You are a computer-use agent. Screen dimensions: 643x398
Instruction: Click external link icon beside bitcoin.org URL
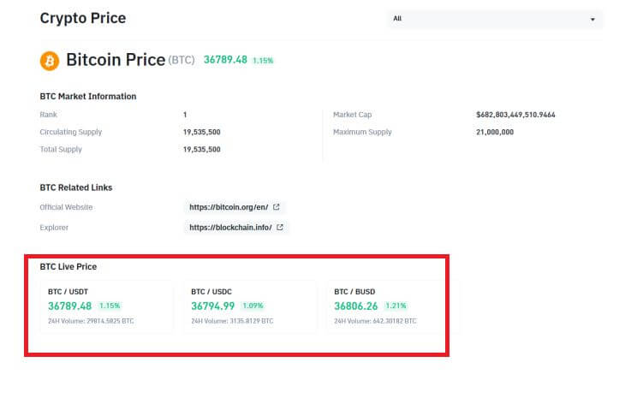click(x=276, y=207)
